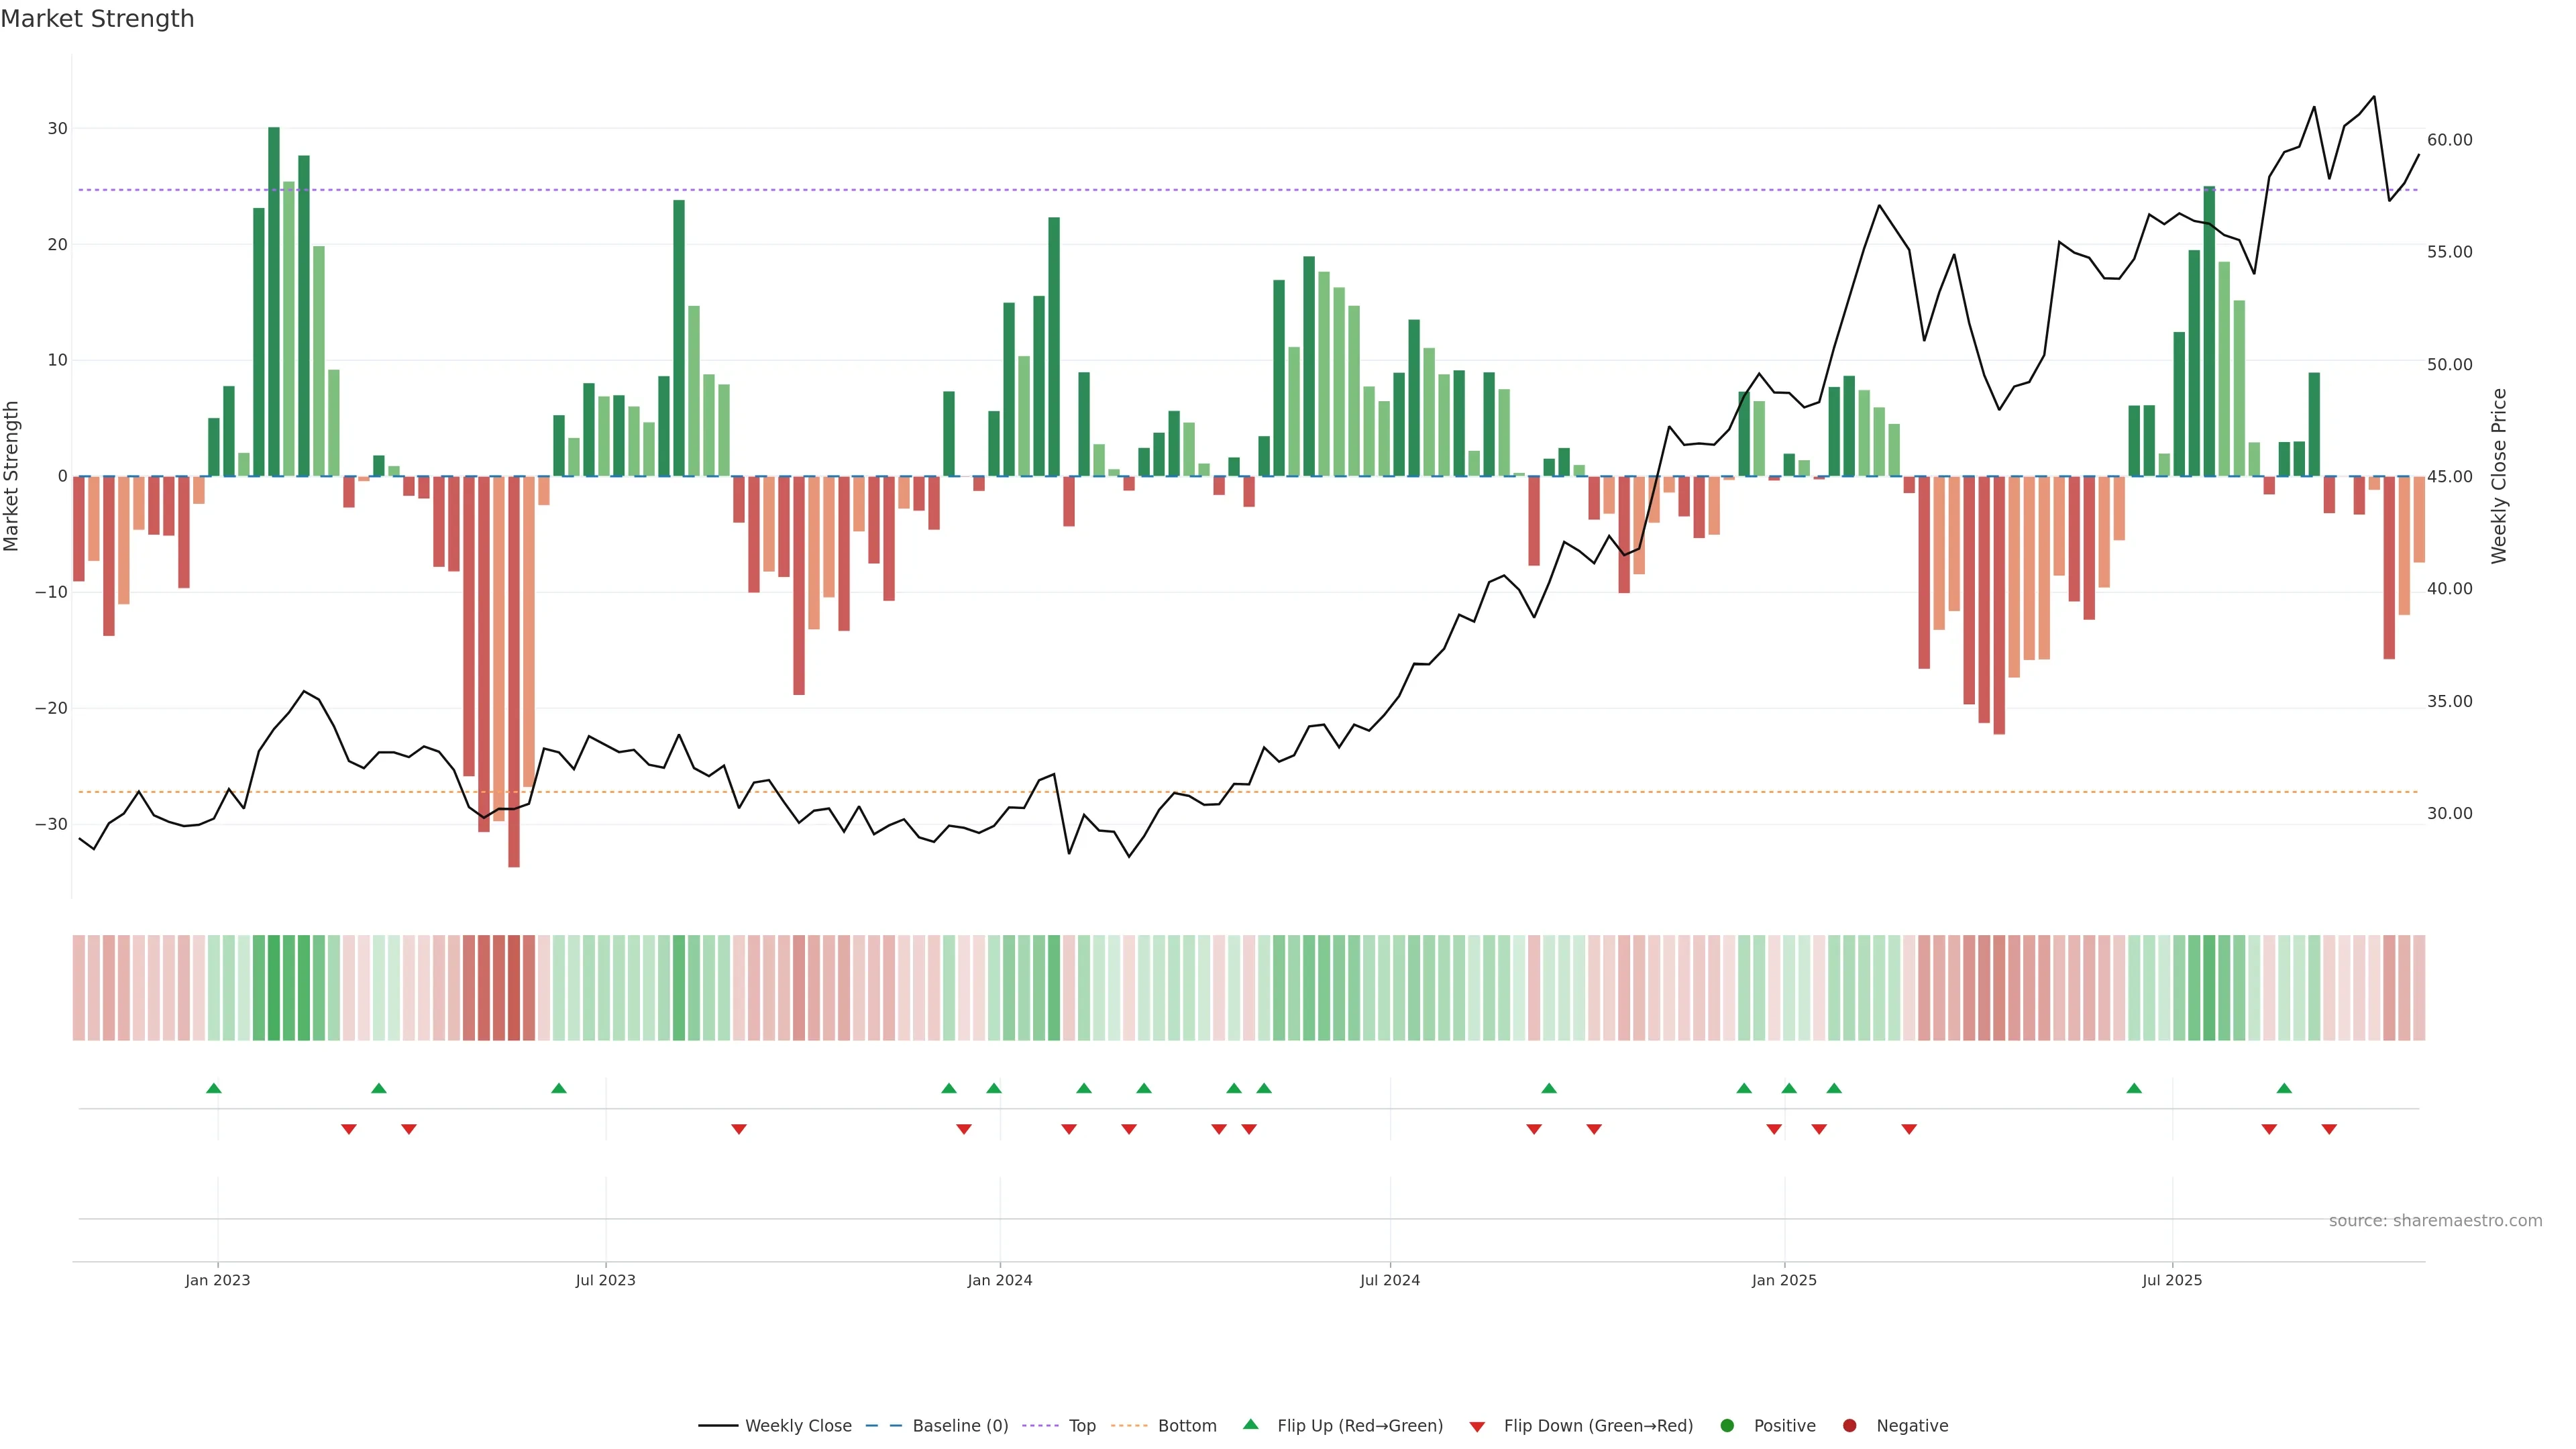Click the red Flip Down triangle legend icon
Viewport: 2576px width, 1449px height.
coord(1476,1427)
